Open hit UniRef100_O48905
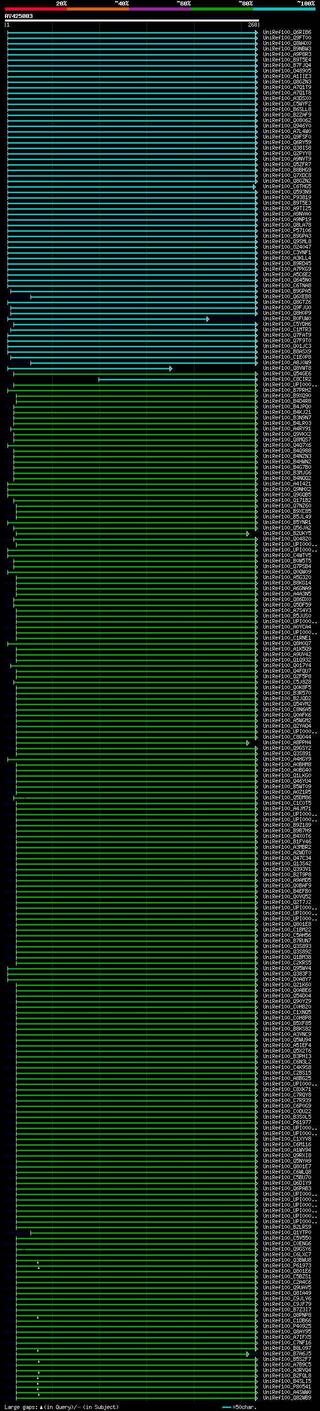 pyautogui.click(x=287, y=71)
